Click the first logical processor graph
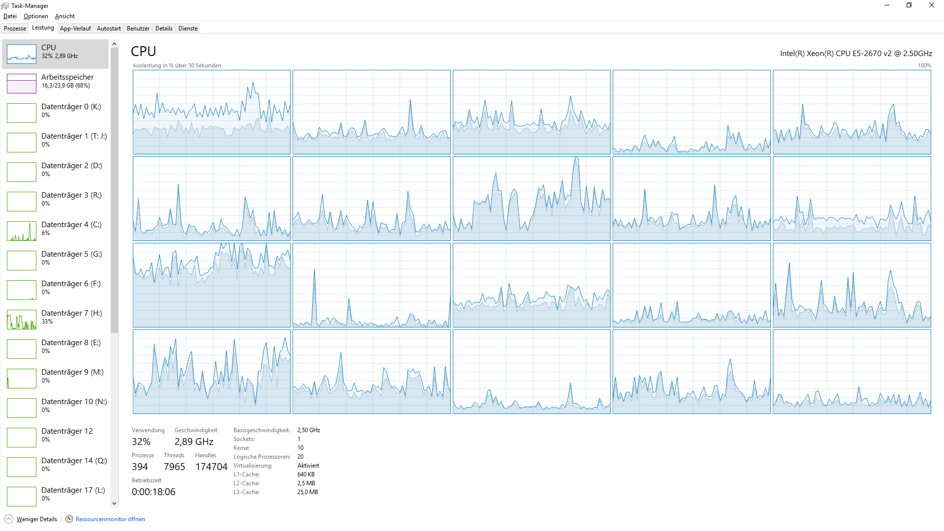The height and width of the screenshot is (531, 944). [x=211, y=112]
